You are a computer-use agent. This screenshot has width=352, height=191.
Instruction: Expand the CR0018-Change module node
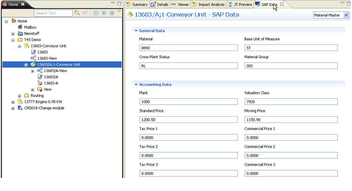click(x=13, y=109)
